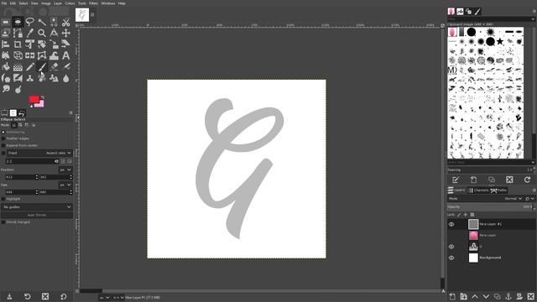Open the Edit menu
Viewport: 537px width, 302px height.
13,3
